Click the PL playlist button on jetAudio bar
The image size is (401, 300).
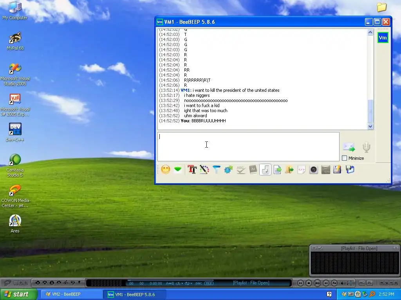coord(370,283)
